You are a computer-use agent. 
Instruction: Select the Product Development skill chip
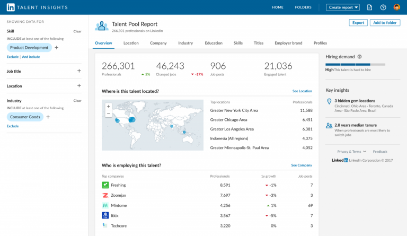click(29, 48)
